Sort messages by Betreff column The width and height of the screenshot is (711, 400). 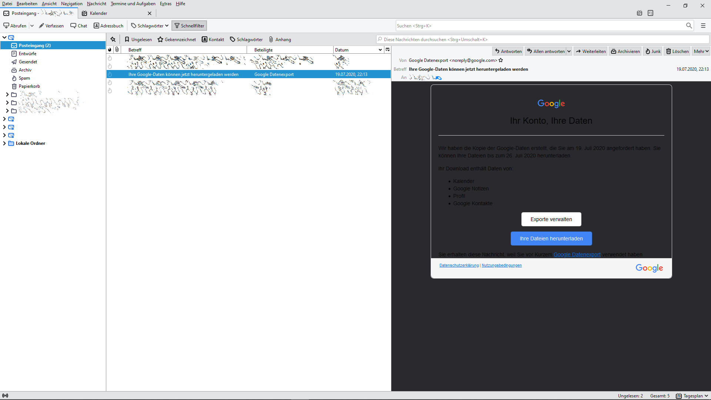184,50
